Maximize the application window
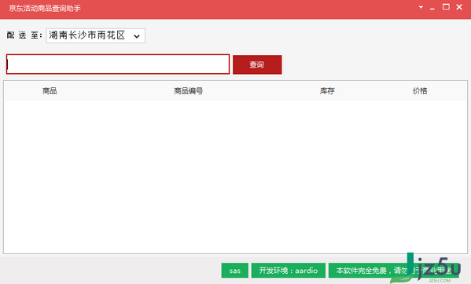The width and height of the screenshot is (471, 284). coord(446,7)
